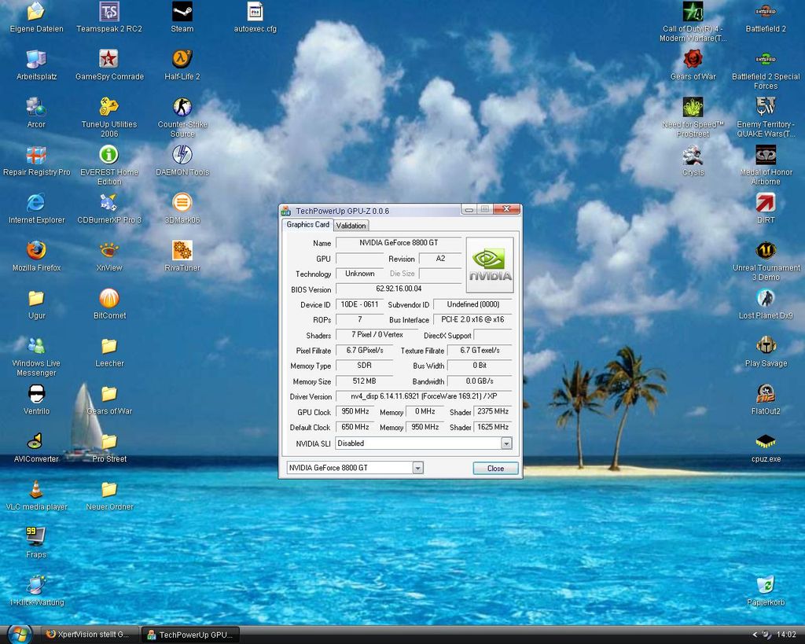805x644 pixels.
Task: Select the AVIConverter desktop icon
Action: [x=36, y=441]
